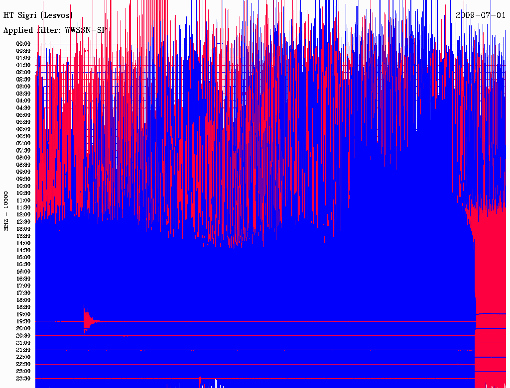Click the 01:30 time label

tap(23, 65)
